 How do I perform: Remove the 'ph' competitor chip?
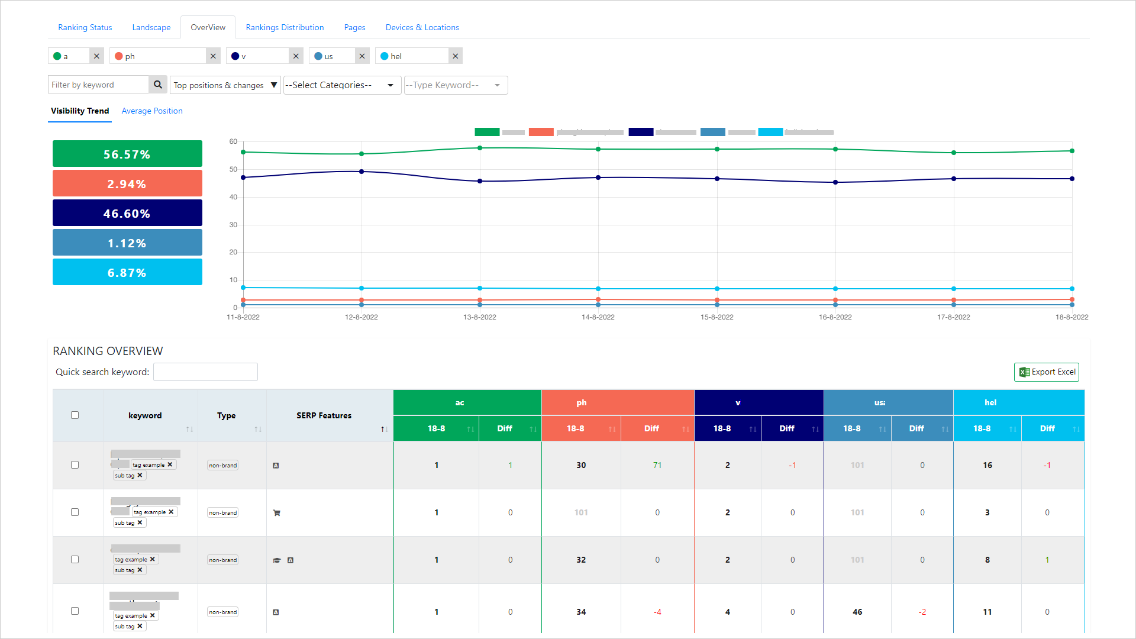click(x=213, y=56)
